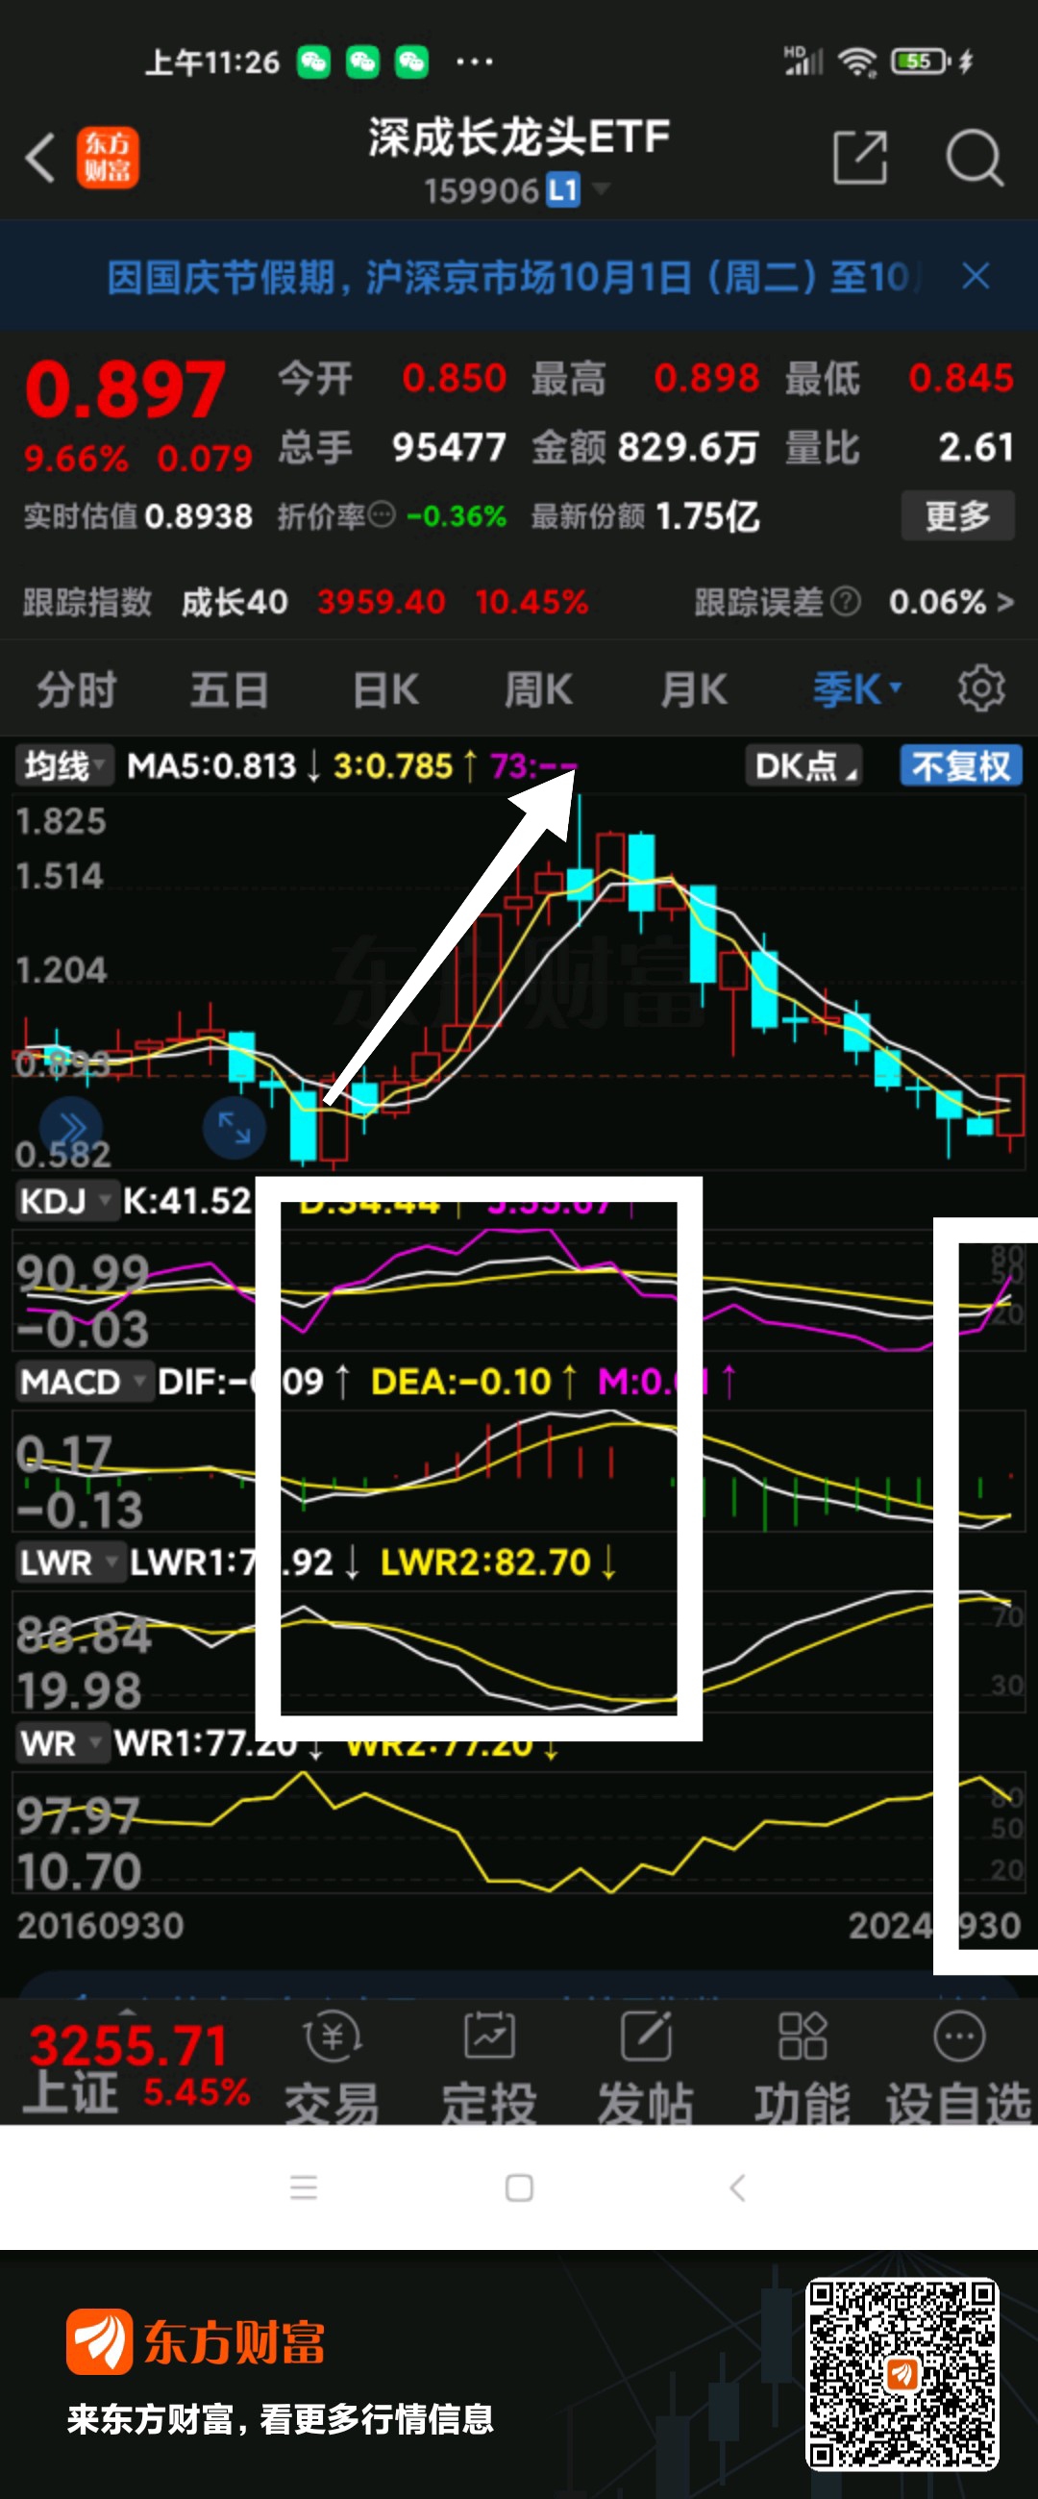Tap the double-chevron chart scroll icon
This screenshot has width=1038, height=2499.
tap(71, 1128)
